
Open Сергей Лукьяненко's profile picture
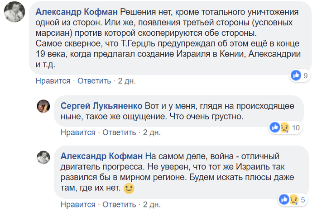pos(43,105)
